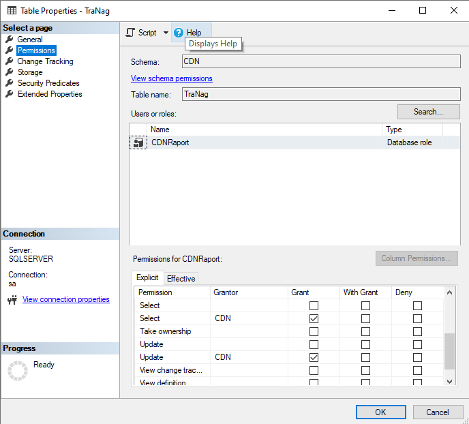Open View schema permissions link
This screenshot has height=424, width=469.
tap(172, 78)
